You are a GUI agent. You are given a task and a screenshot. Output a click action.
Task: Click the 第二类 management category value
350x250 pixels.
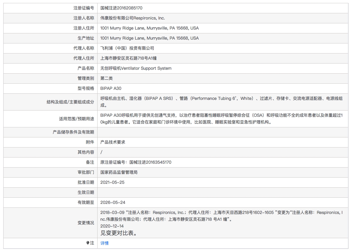tap(106, 78)
